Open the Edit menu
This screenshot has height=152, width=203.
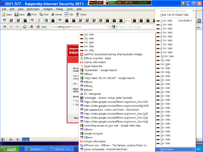(12, 9)
